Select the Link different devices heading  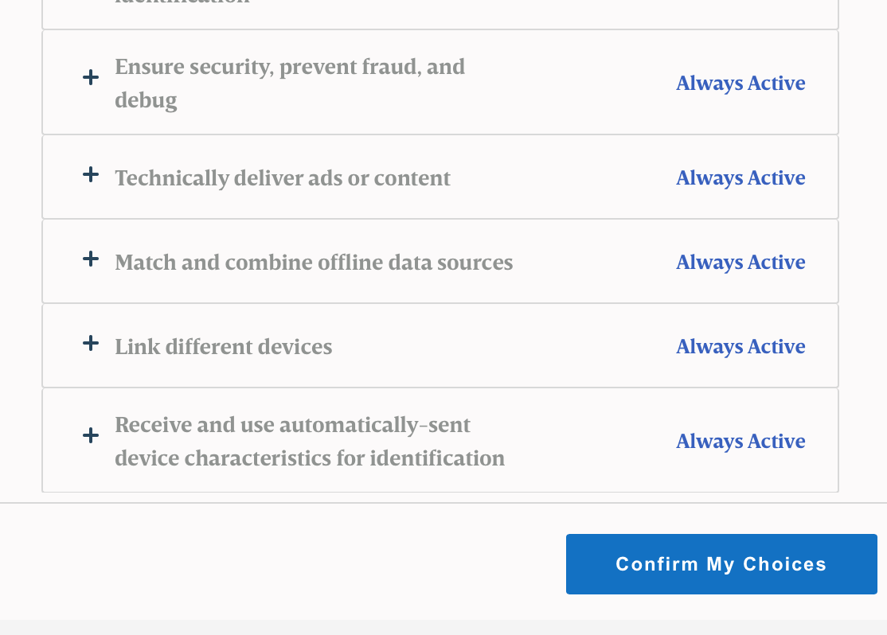coord(224,347)
